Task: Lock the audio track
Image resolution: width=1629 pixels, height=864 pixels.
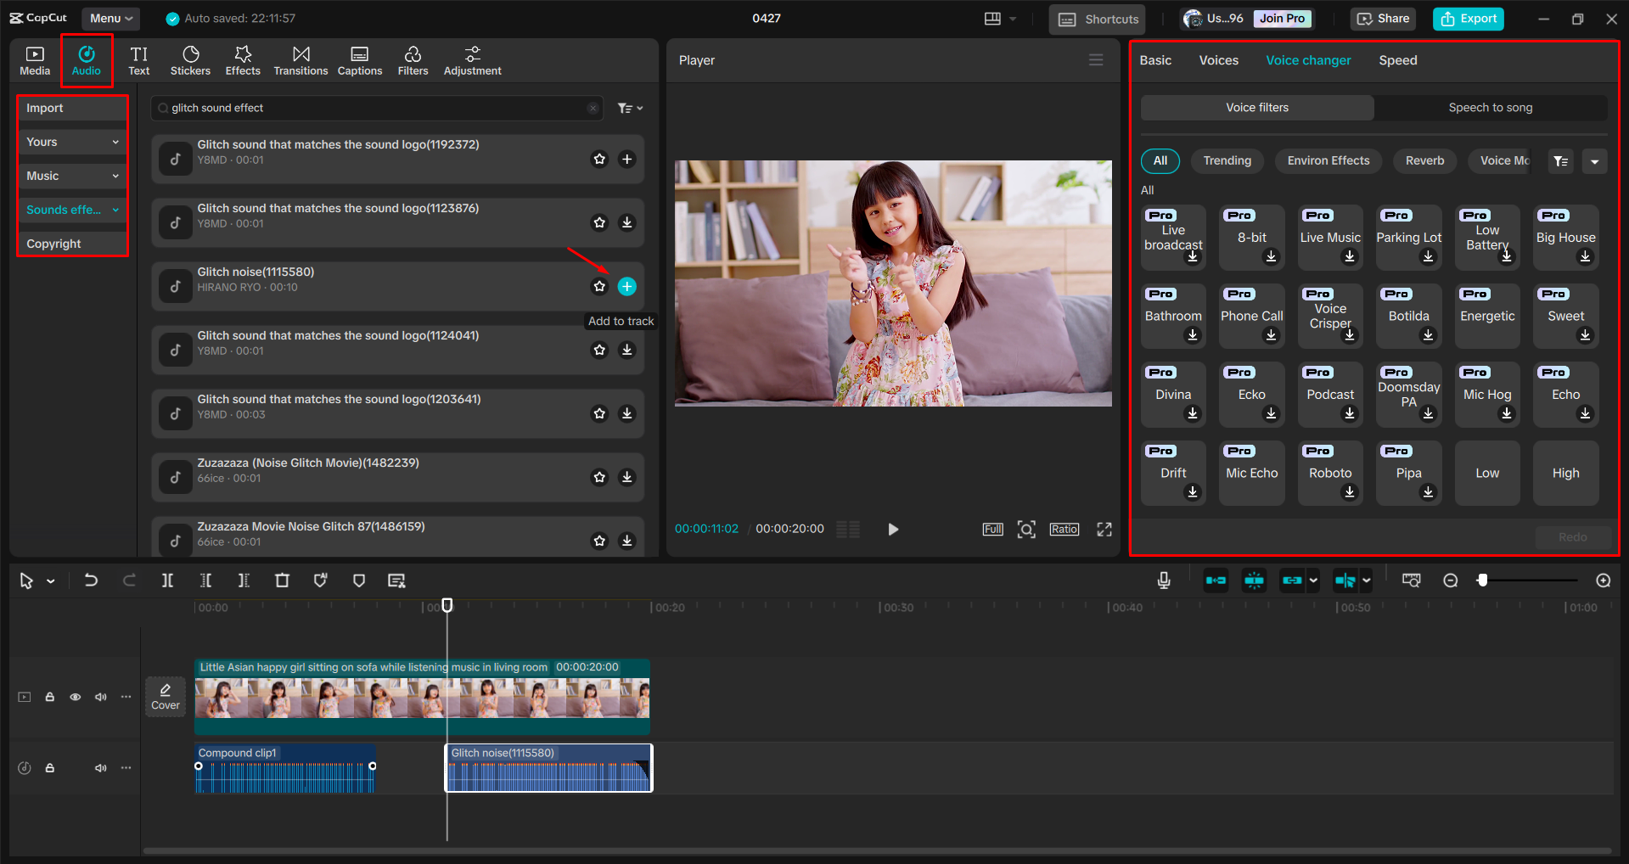Action: (49, 767)
